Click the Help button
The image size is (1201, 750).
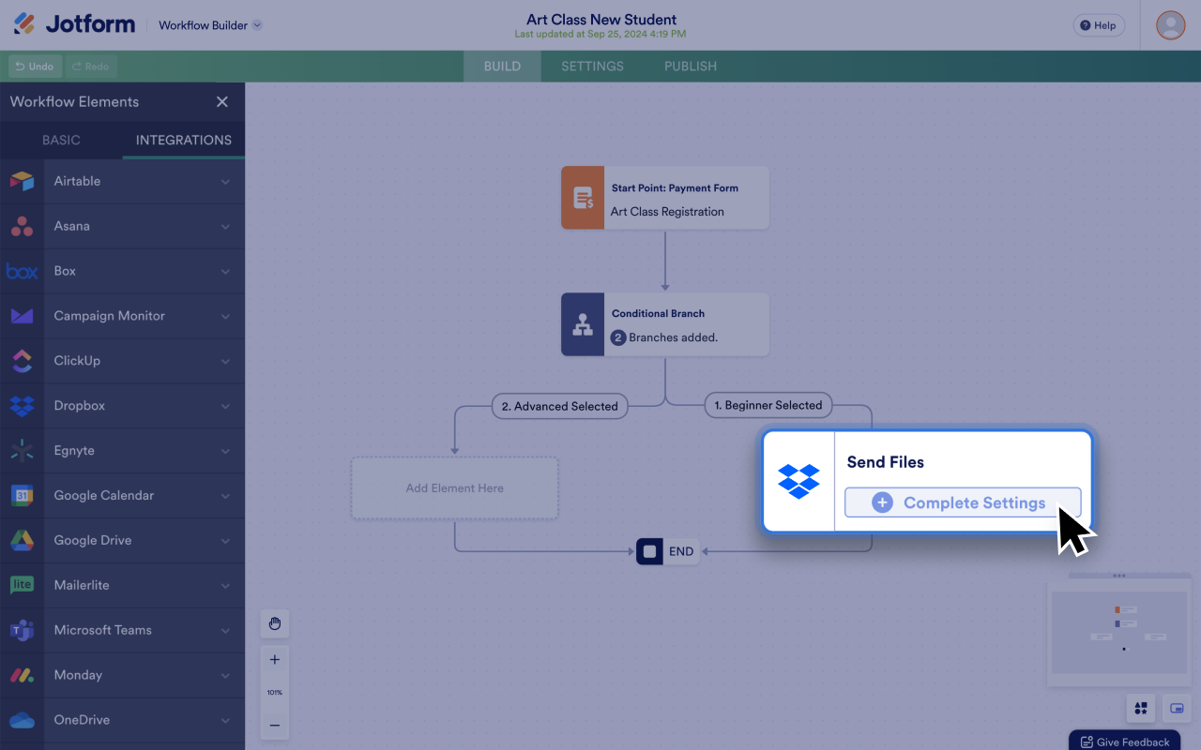pyautogui.click(x=1099, y=25)
